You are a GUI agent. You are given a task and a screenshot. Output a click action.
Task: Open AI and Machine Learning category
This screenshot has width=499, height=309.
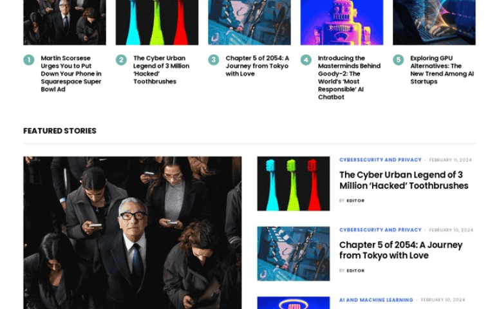[x=376, y=300]
